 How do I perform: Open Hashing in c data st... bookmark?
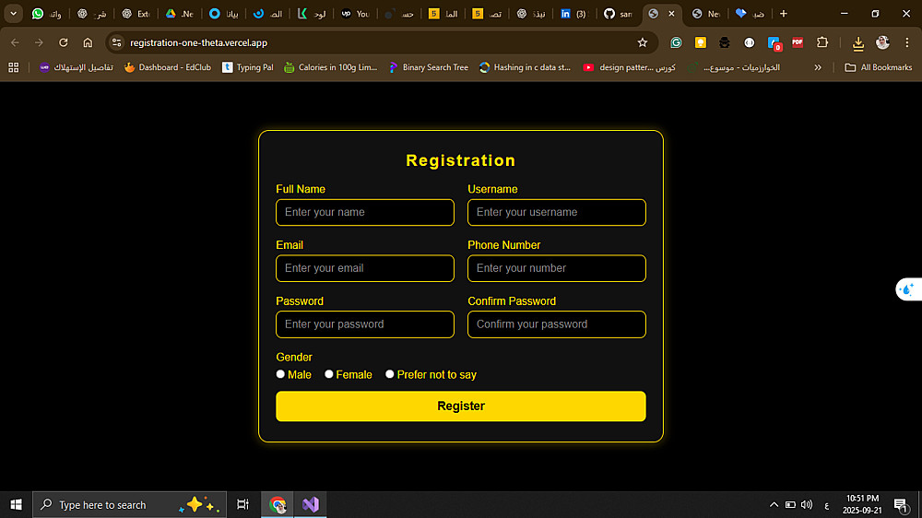(x=525, y=67)
